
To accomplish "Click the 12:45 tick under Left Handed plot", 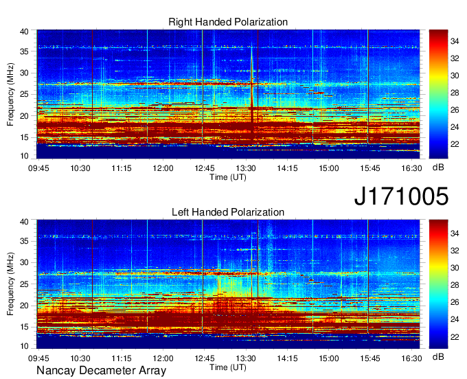I will tap(205, 358).
